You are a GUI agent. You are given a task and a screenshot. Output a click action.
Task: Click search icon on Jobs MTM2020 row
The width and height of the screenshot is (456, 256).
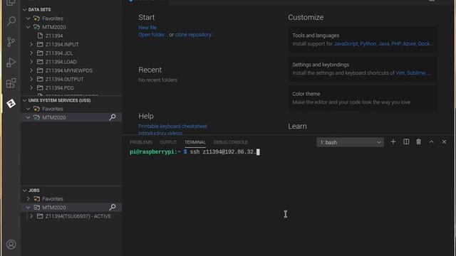[x=113, y=207]
